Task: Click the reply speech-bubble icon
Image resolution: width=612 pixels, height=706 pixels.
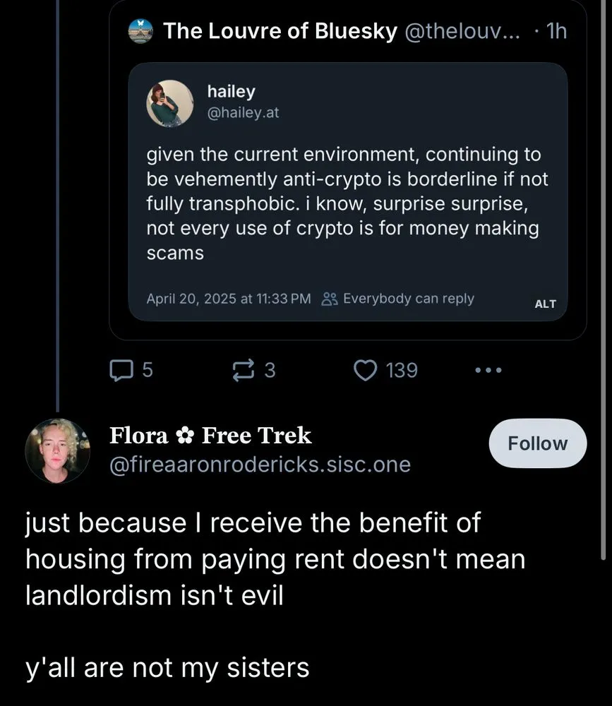Action: point(120,370)
